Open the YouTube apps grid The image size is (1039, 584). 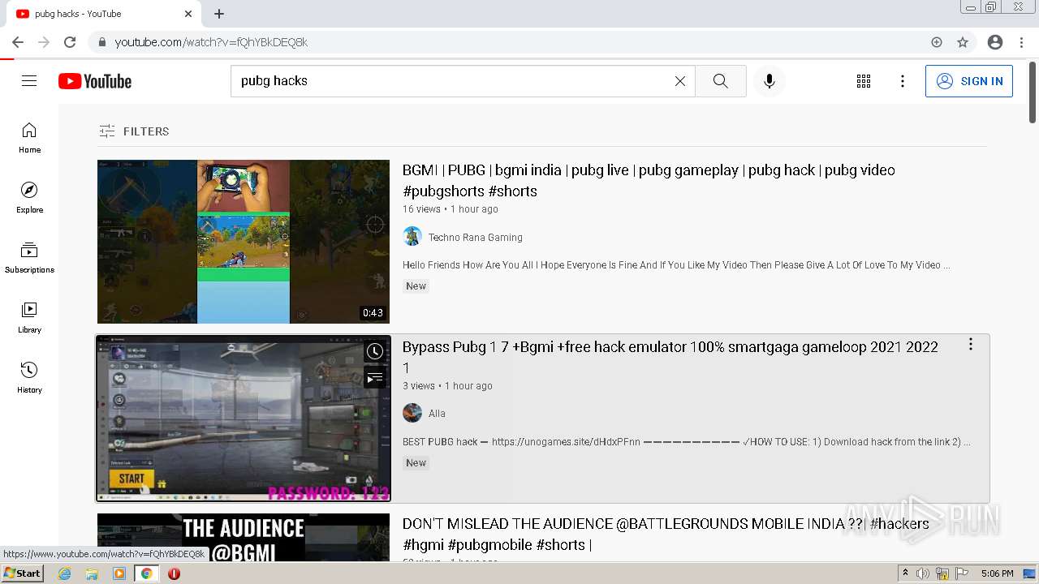[864, 81]
